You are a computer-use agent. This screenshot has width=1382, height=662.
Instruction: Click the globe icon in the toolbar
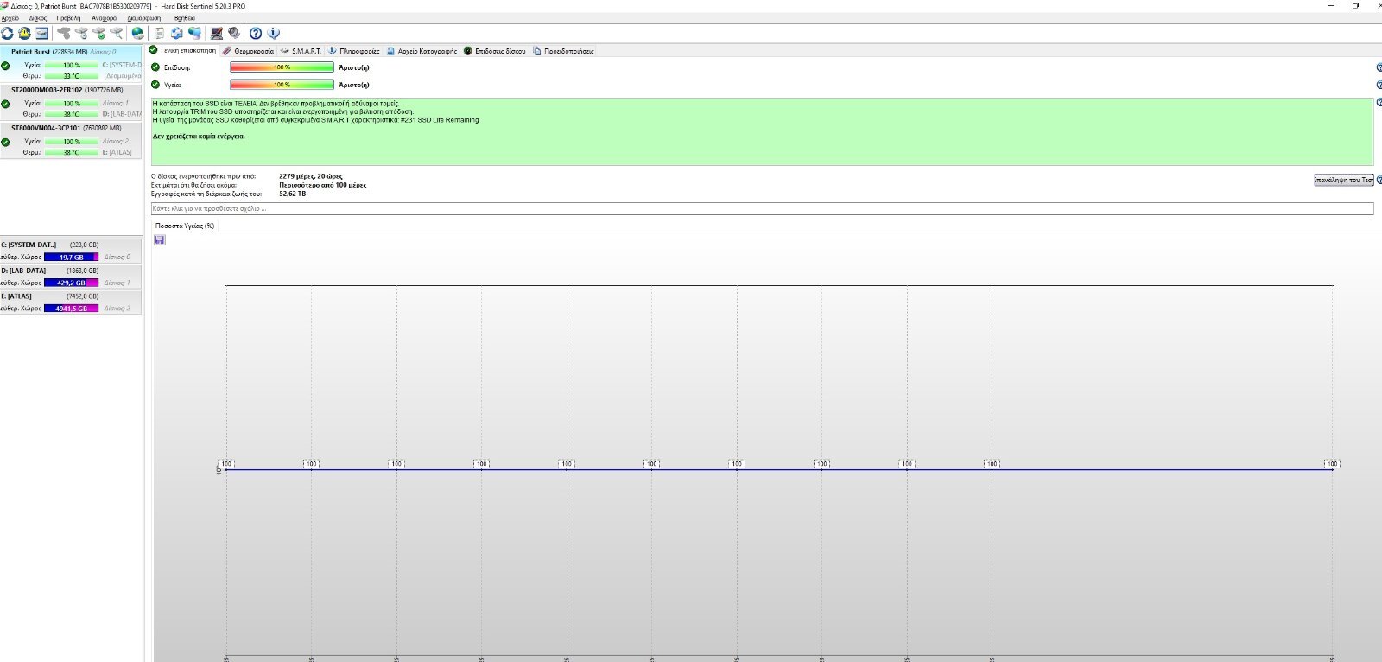(137, 33)
